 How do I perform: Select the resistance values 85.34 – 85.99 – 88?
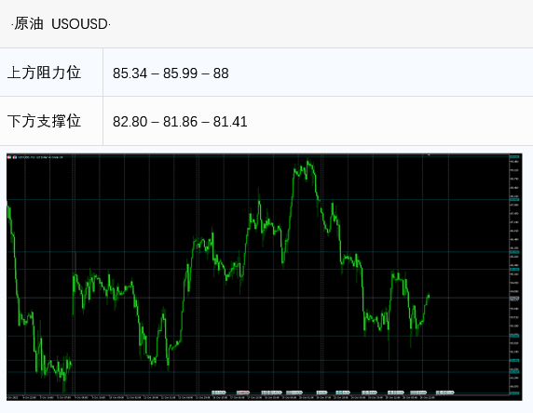pos(171,73)
